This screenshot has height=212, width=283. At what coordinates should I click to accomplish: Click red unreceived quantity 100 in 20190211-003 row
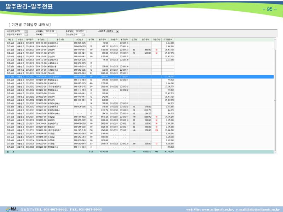156,130
